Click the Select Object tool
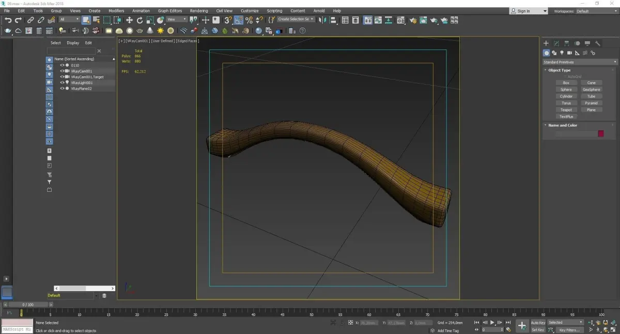Screen dimensions: 620x334 (x=86, y=20)
